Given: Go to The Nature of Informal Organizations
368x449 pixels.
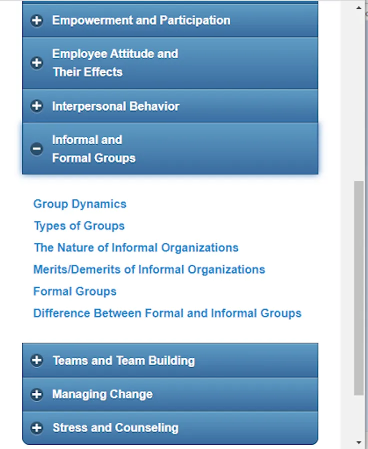Looking at the screenshot, I should tap(136, 248).
